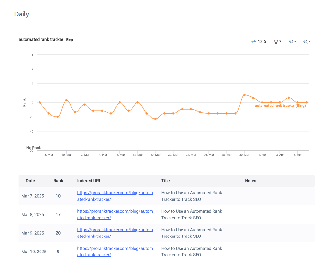Click the Mar 8, 2025 date cell
This screenshot has height=260, width=333.
33,214
